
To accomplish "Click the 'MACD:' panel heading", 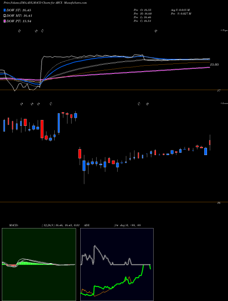I will 14,225.
